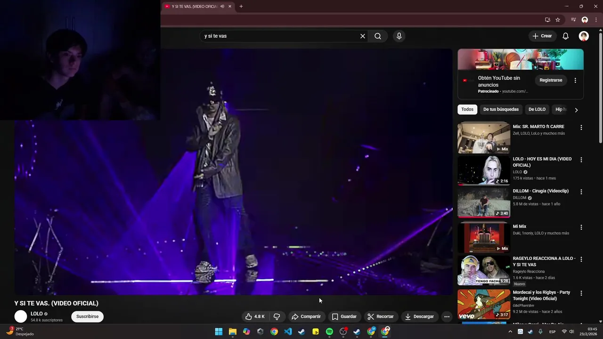Open Chrome three-dot menu

click(596, 20)
